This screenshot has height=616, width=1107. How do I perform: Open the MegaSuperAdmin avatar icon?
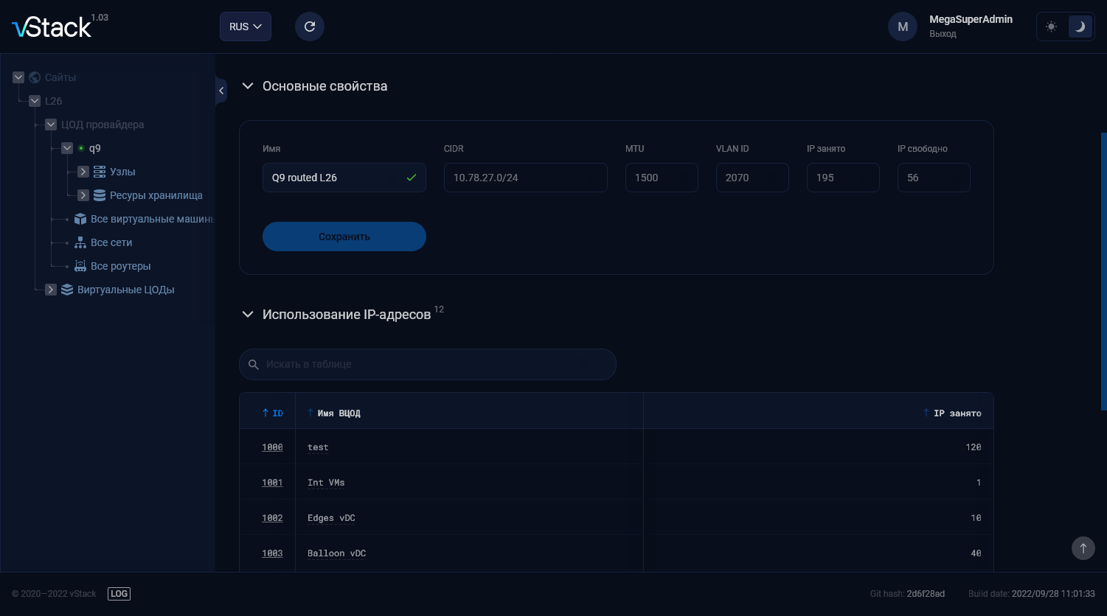pyautogui.click(x=903, y=27)
